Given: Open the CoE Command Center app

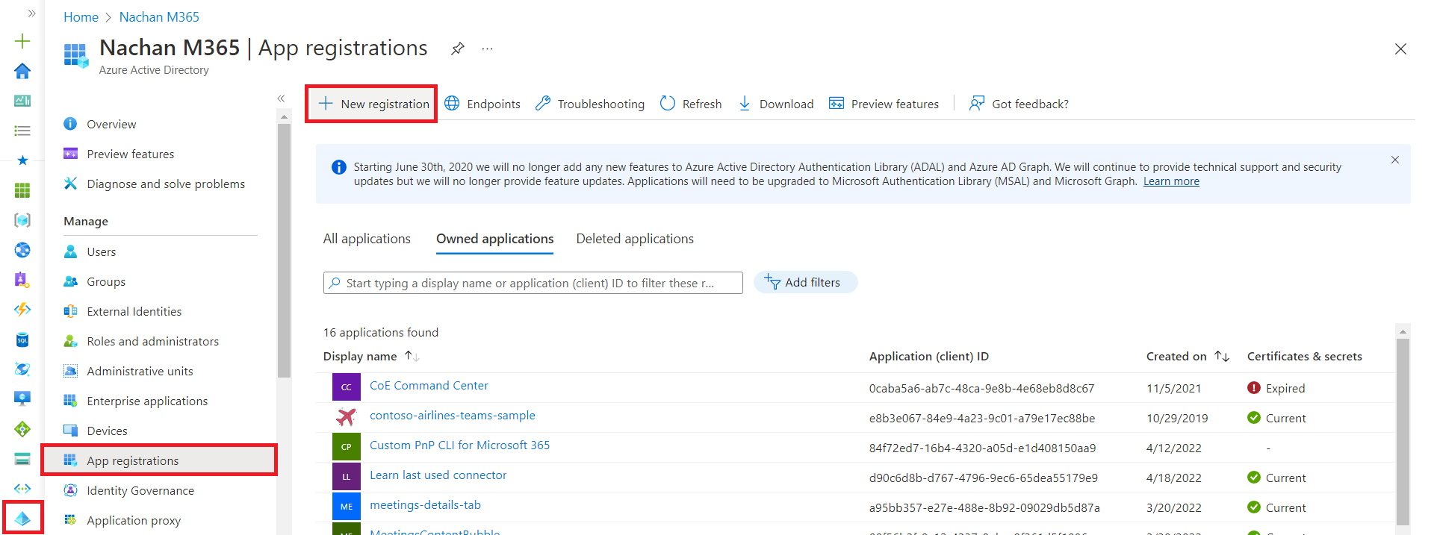Looking at the screenshot, I should [429, 386].
